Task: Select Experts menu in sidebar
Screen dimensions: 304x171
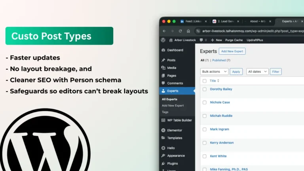Action: [x=177, y=91]
